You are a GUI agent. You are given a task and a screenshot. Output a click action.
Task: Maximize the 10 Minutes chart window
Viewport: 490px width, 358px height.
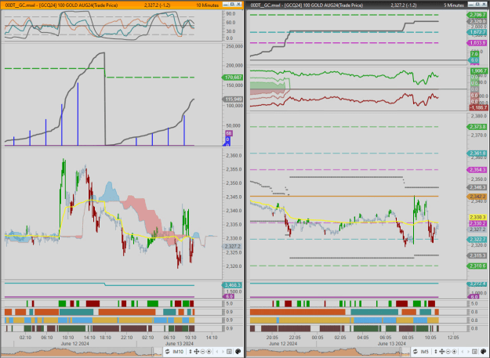[232, 5]
